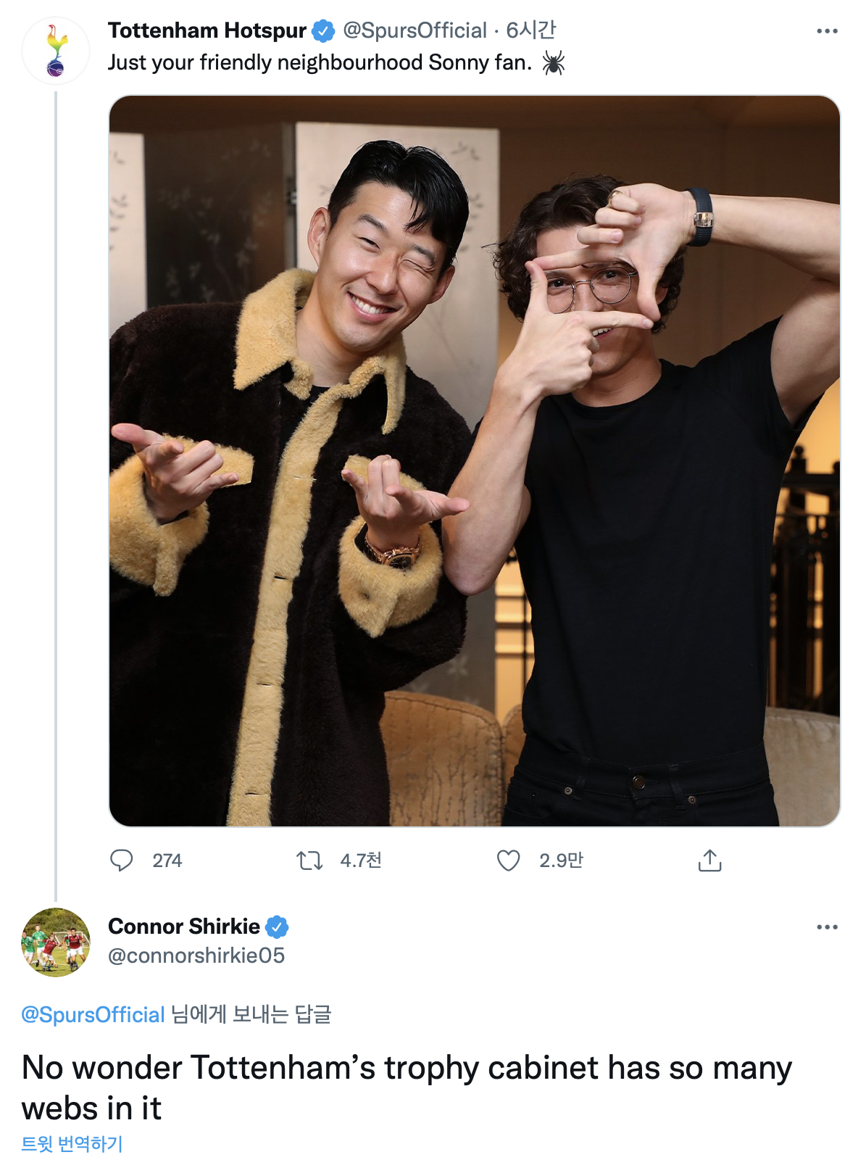Open the Tottenham Hotspur cockerel avatar
The image size is (858, 1173).
tap(56, 51)
